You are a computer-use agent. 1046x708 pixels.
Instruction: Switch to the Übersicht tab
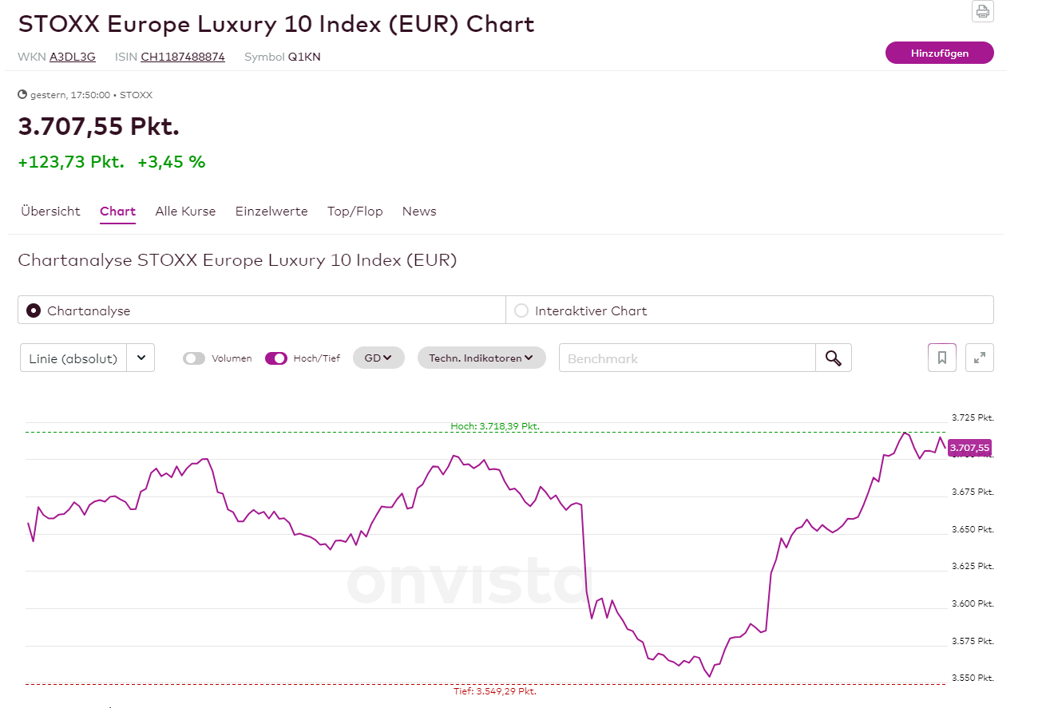(x=50, y=212)
